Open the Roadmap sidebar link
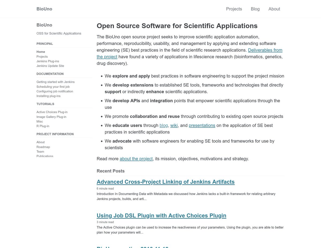 click(43, 147)
